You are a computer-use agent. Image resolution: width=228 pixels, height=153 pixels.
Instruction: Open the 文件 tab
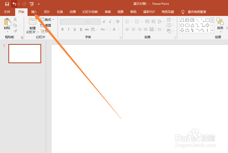click(7, 12)
